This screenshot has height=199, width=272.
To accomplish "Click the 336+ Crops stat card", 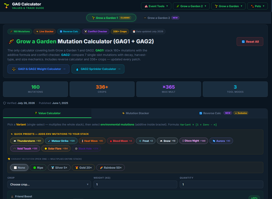I will tap(102, 89).
